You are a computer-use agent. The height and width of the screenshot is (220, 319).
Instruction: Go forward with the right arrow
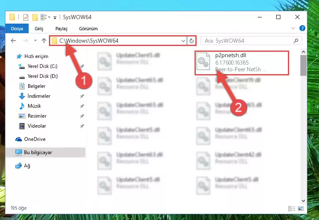[x=25, y=41]
